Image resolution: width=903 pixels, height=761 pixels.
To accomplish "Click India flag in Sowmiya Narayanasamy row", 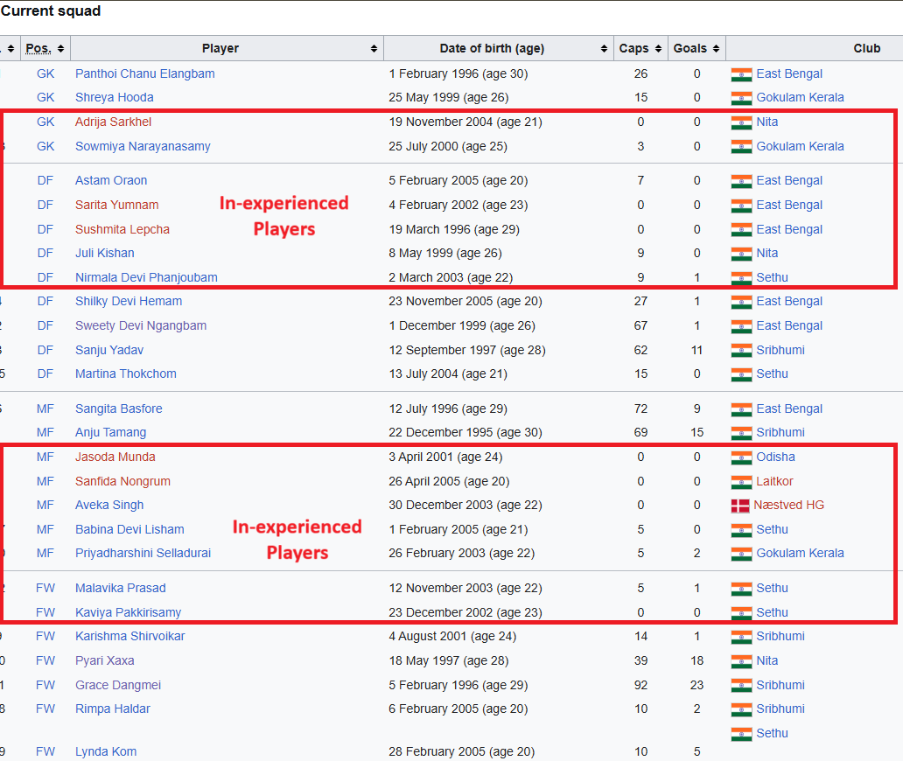I will point(741,147).
